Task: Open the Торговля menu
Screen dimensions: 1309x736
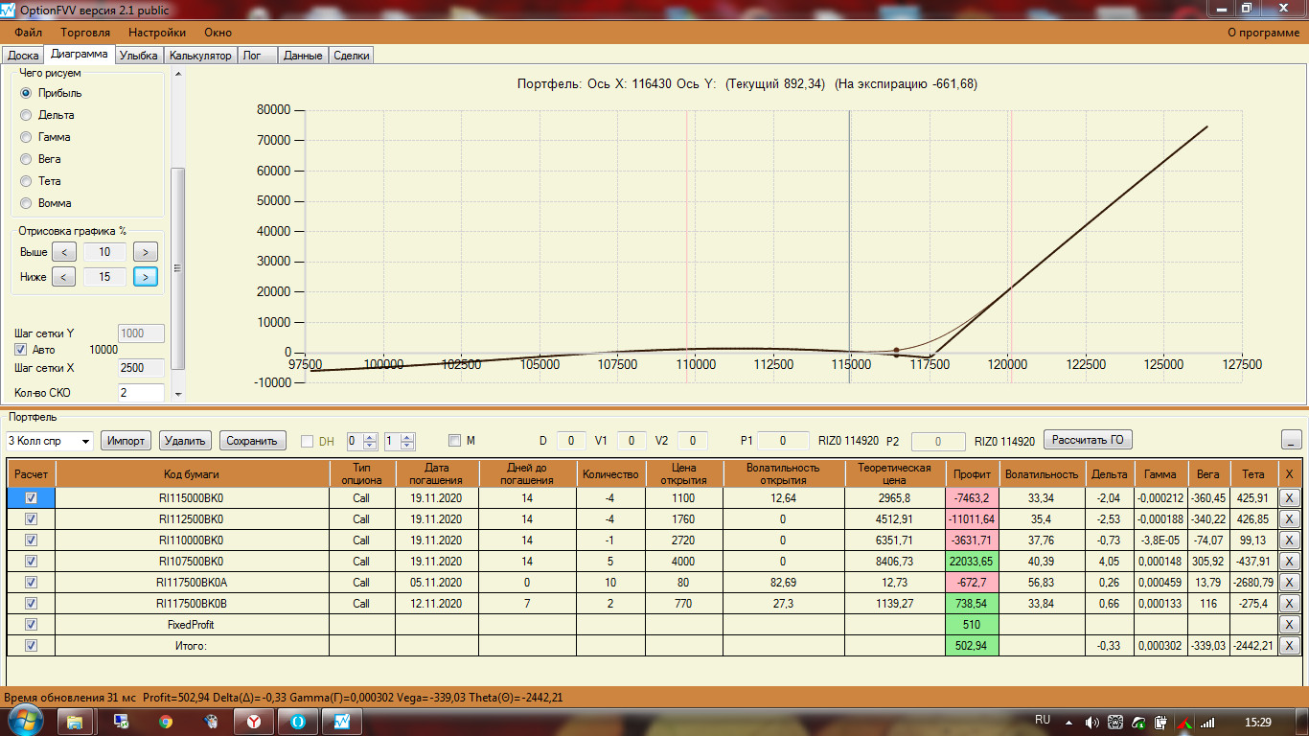Action: 85,33
